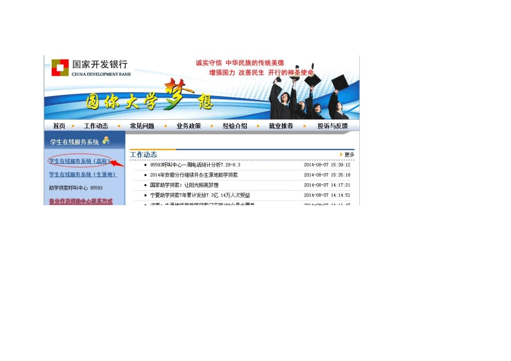Open 学生在线服务系统（生源地）link
511x361 pixels.
point(83,175)
